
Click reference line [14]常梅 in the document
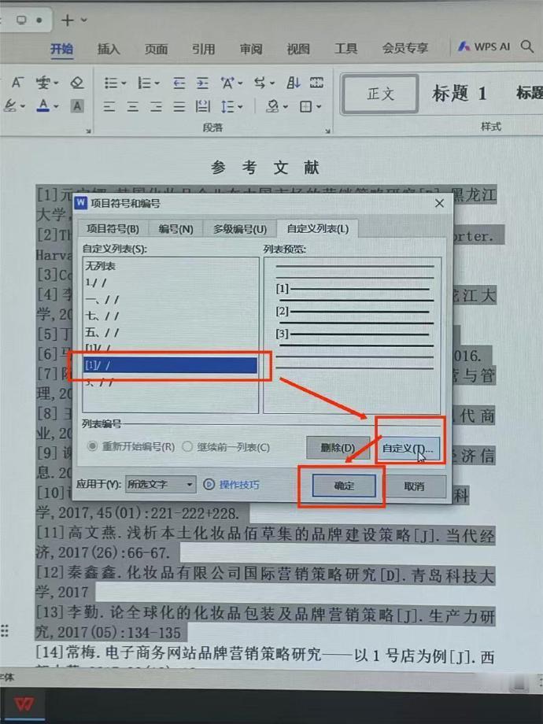coord(265,655)
